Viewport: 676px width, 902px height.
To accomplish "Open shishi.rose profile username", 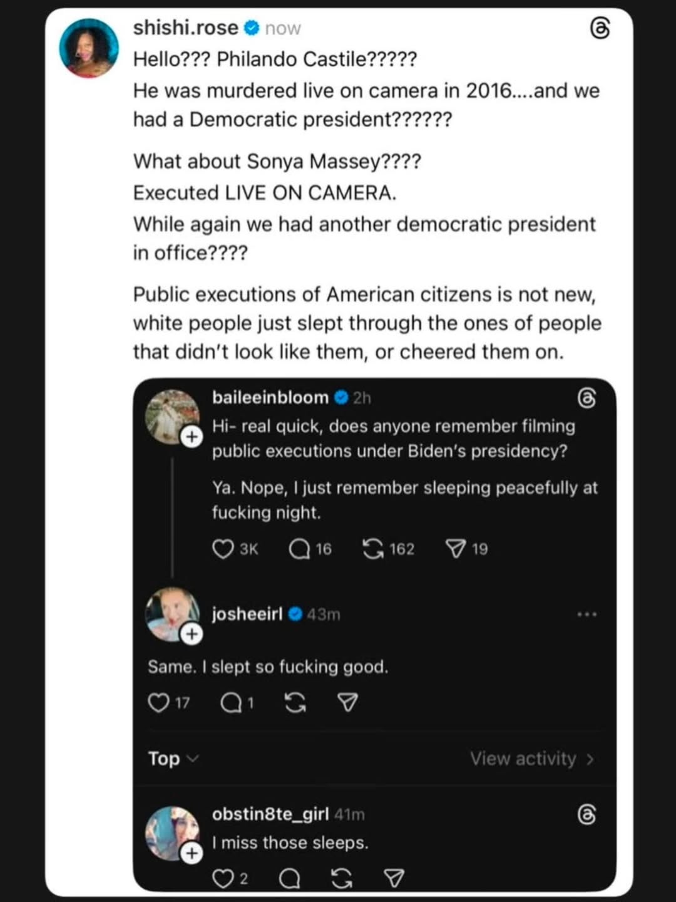I will (185, 28).
